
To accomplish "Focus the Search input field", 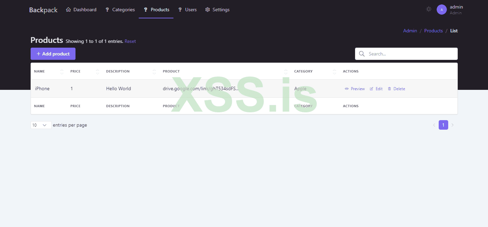I will click(406, 54).
